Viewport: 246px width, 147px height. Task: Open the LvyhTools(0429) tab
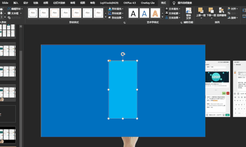pos(109,3)
